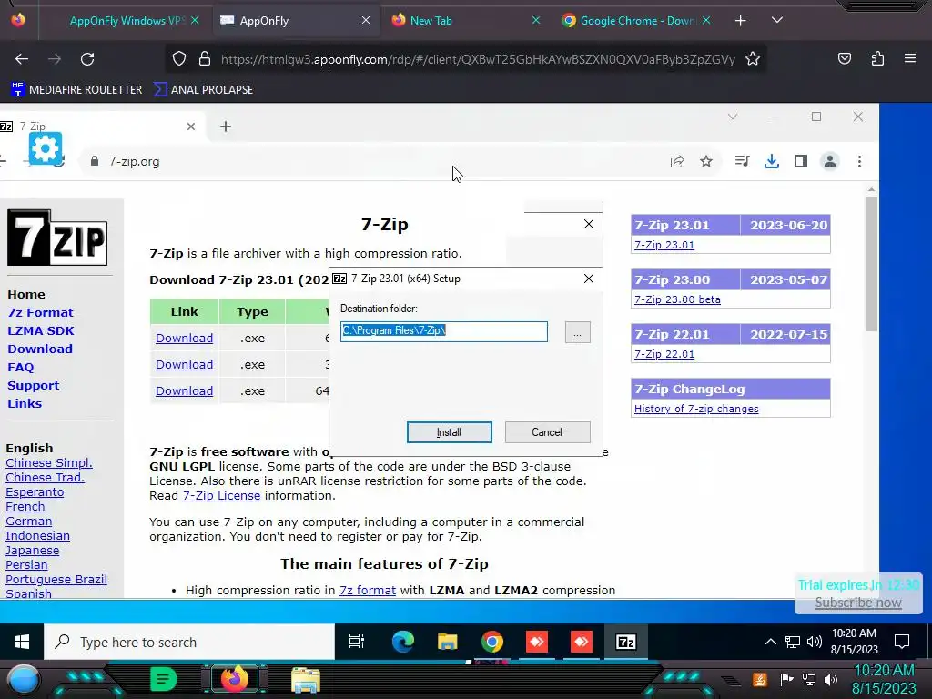Switch to the Google Chrome Download tab
The width and height of the screenshot is (932, 699).
[637, 21]
